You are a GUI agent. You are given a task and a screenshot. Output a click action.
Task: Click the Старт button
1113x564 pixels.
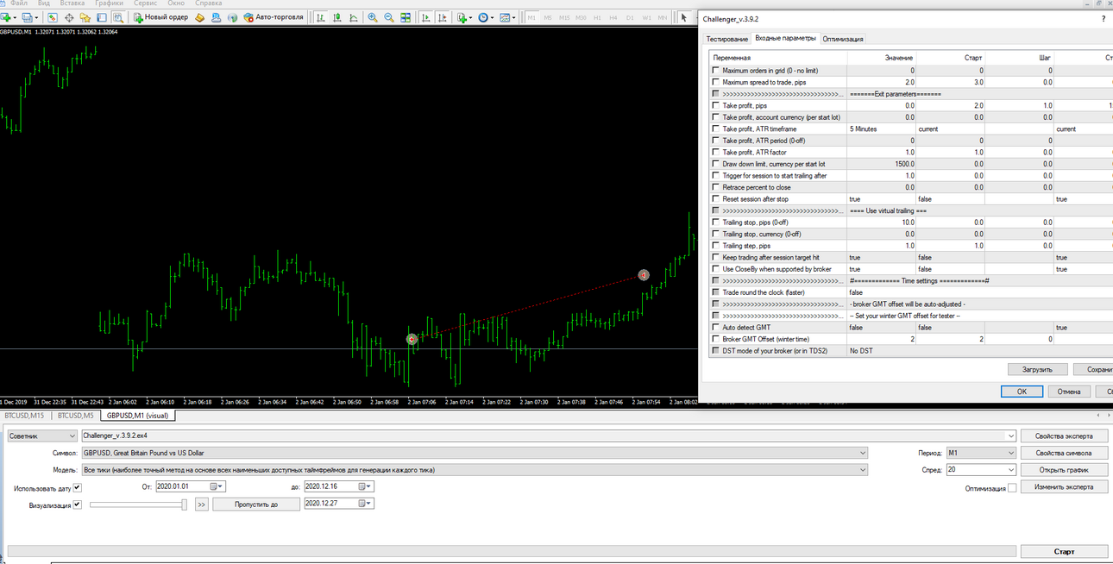1064,552
